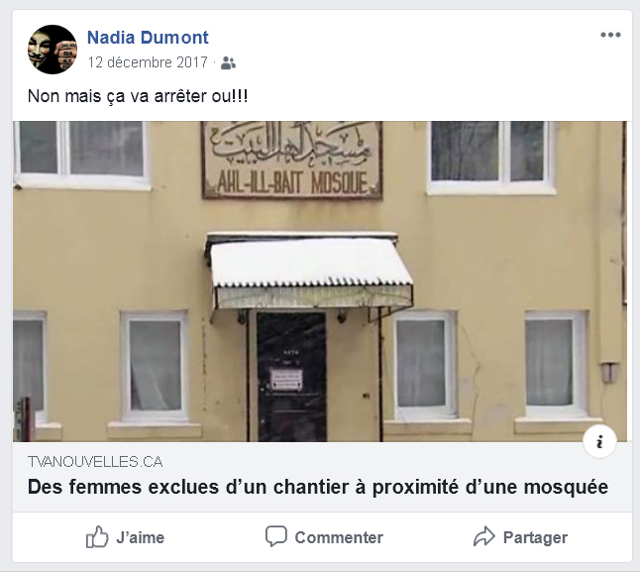Screen dimensions: 640x572
Task: Open the headline Des femmes exclues d'un chantier
Action: coord(318,487)
